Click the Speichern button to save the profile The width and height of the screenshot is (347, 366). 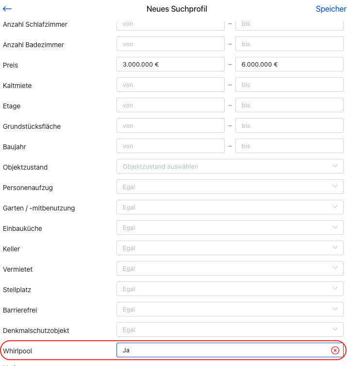331,9
